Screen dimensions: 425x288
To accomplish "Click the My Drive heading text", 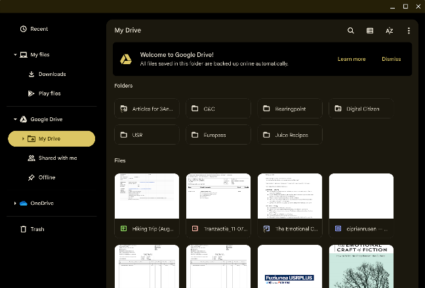I will [x=128, y=30].
